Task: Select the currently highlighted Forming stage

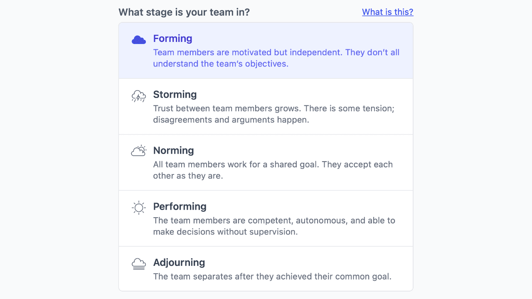Action: coord(266,50)
